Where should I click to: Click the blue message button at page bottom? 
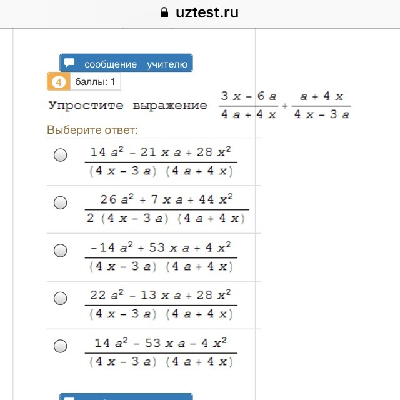126,397
